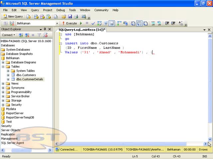The height and width of the screenshot is (159, 213).
Task: Open the Edit menu
Action: [14, 10]
